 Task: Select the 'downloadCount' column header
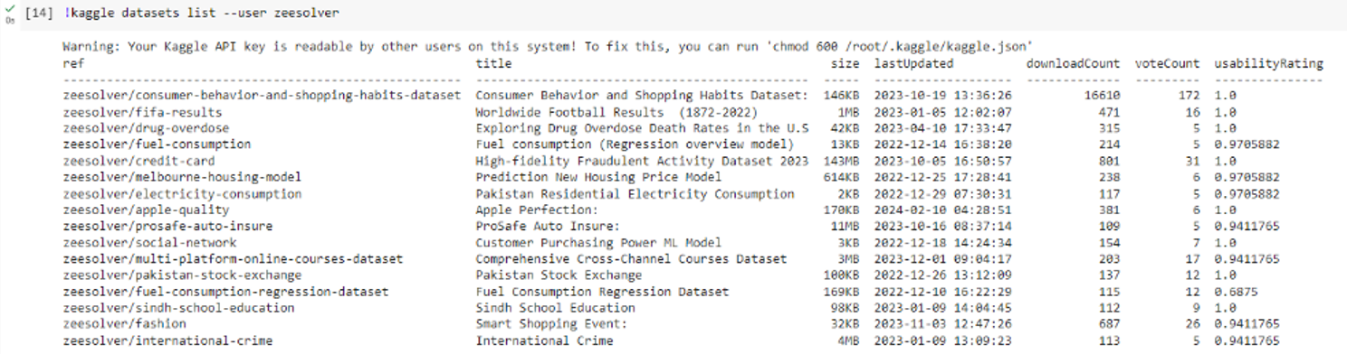tap(1073, 63)
